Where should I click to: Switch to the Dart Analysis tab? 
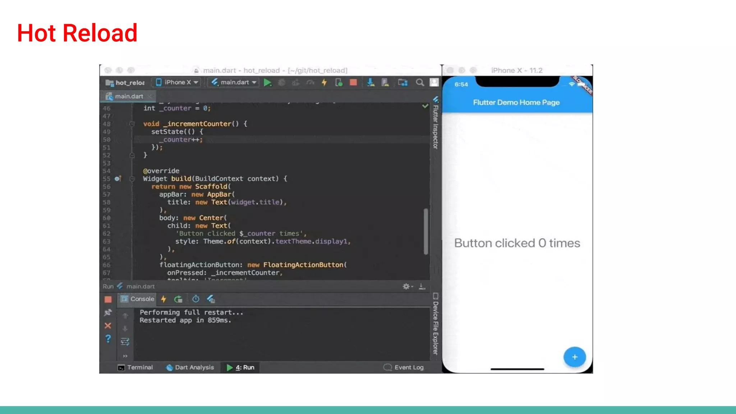190,367
